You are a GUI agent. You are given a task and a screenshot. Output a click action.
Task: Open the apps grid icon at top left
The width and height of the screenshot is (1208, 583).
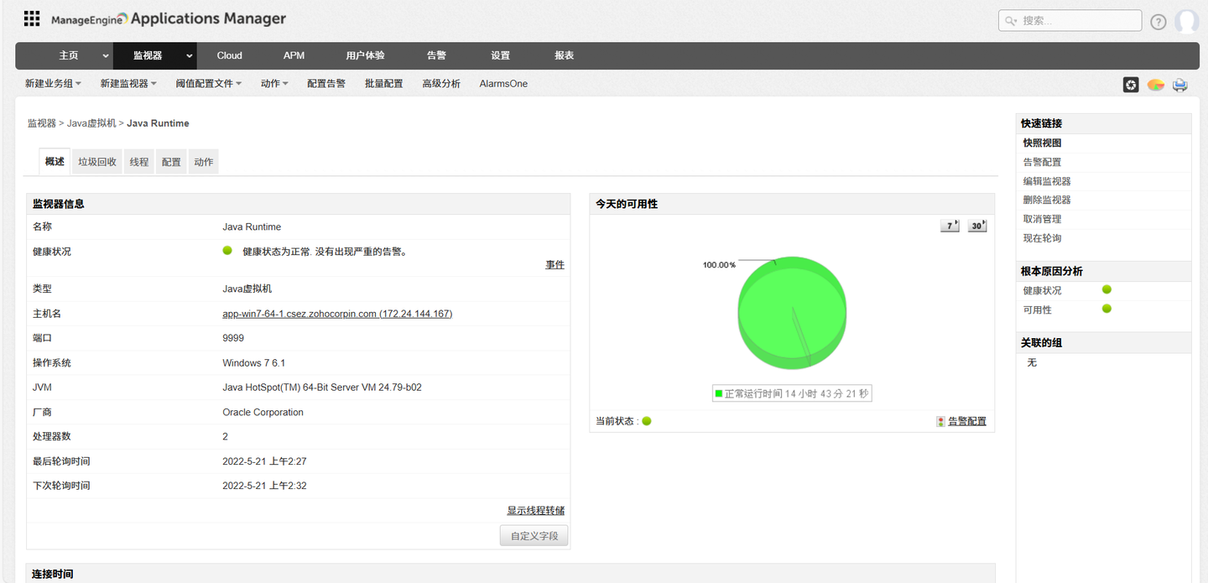click(31, 18)
